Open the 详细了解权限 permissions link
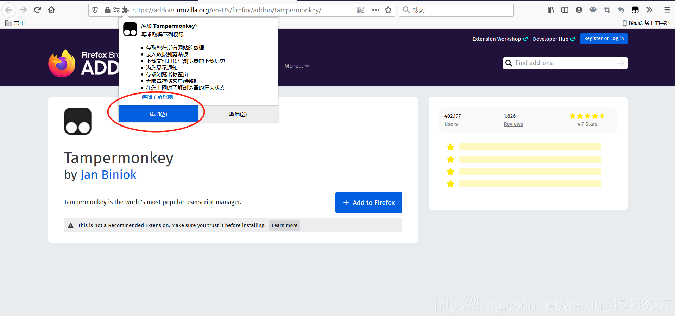 click(157, 97)
